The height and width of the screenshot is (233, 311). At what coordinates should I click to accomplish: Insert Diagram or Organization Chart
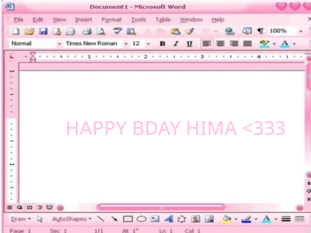coord(181,219)
